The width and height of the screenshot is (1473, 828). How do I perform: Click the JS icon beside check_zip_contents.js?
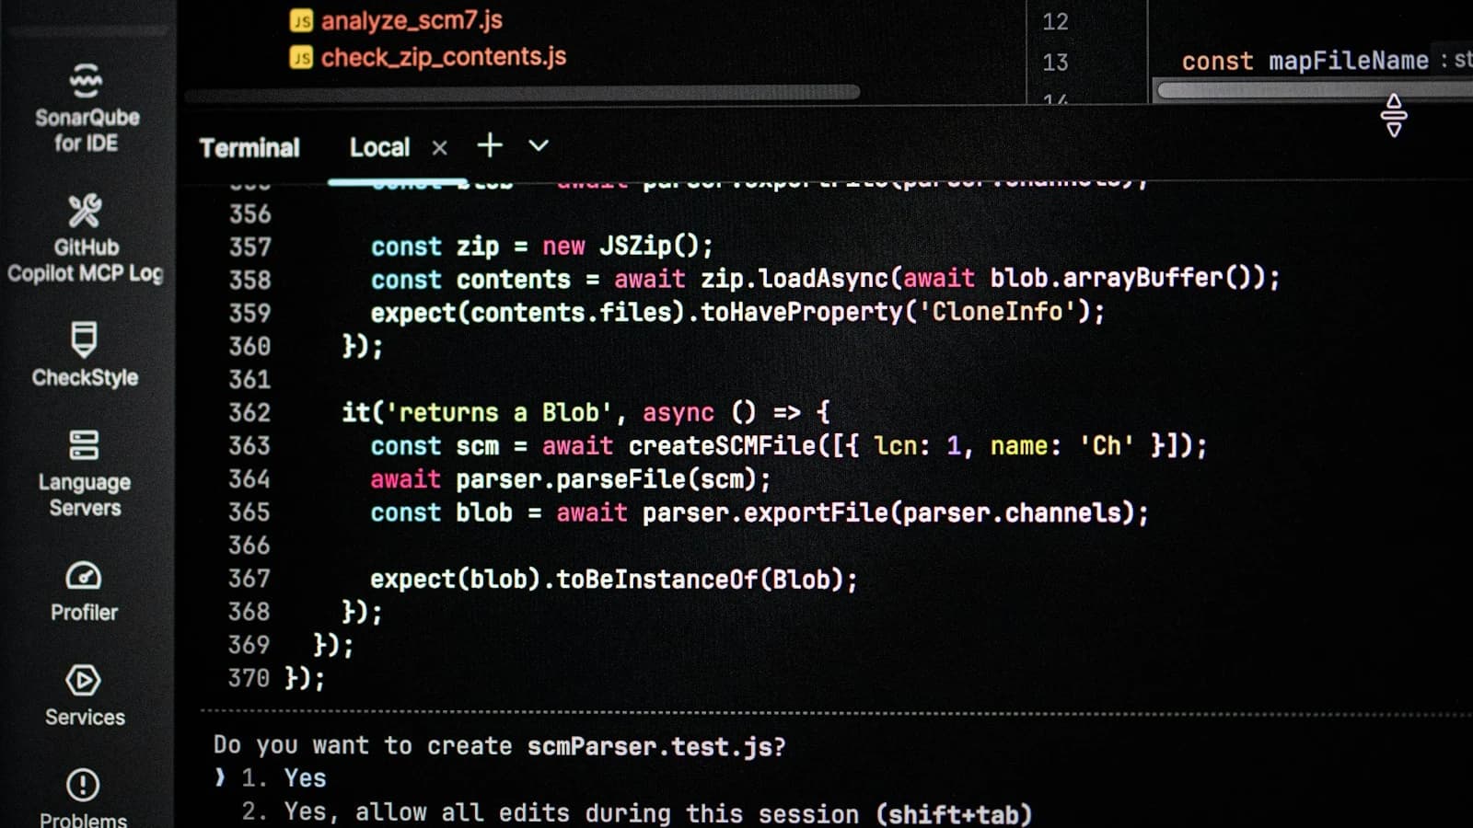tap(301, 58)
